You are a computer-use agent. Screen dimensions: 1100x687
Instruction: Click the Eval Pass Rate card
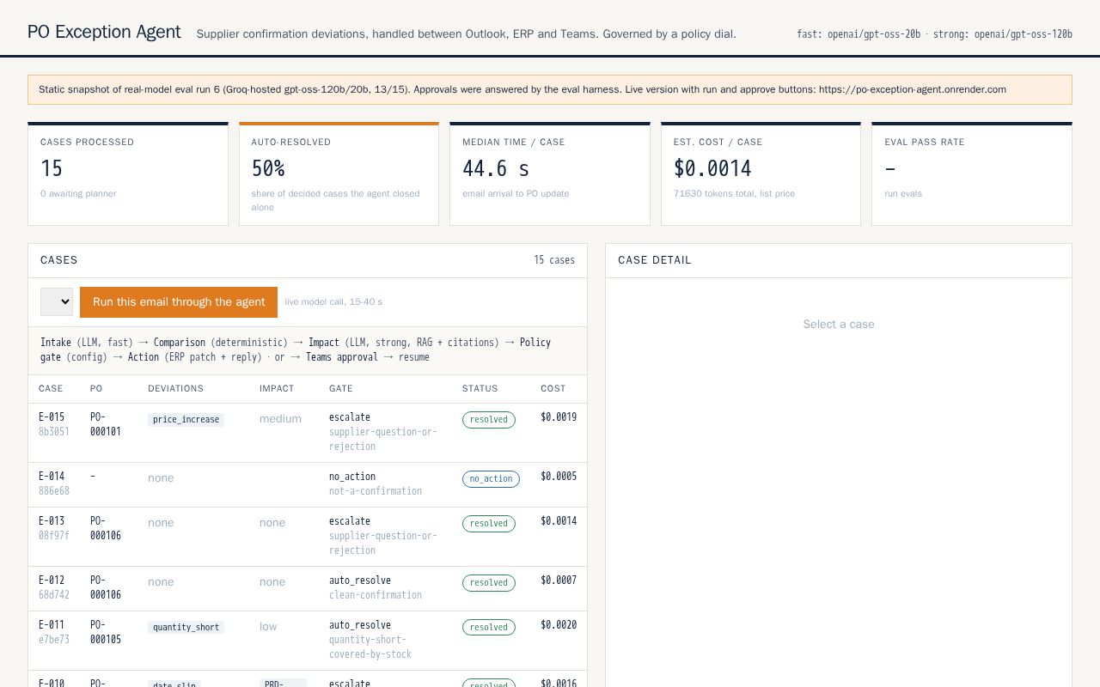pos(972,174)
